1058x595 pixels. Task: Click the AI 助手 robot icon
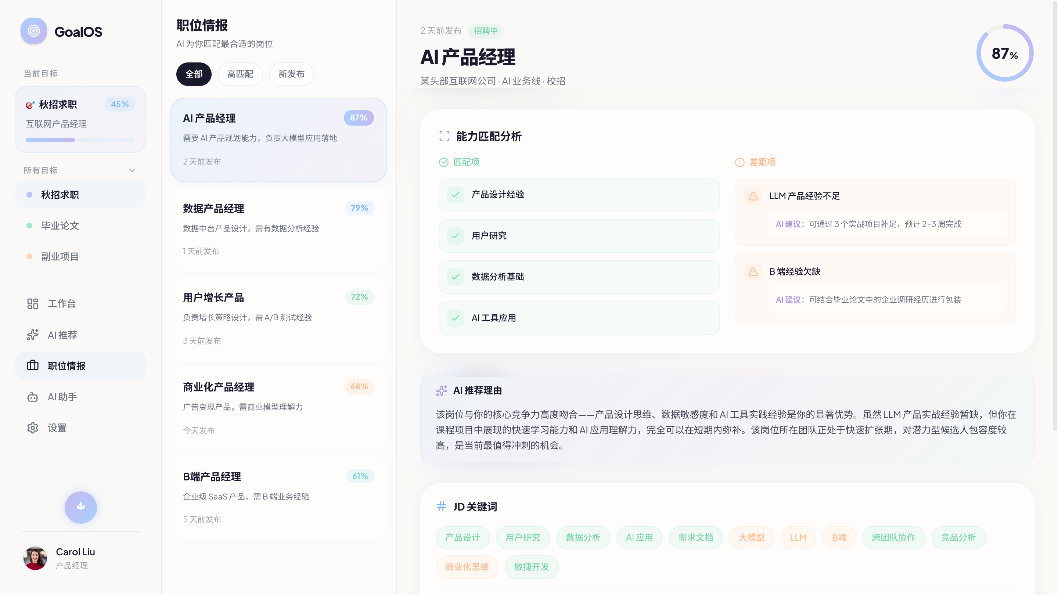(x=32, y=397)
